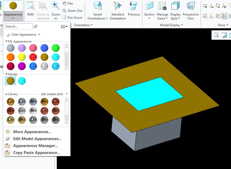The height and width of the screenshot is (169, 231).
Task: Select the orange appearance sphere
Action: tap(11, 57)
